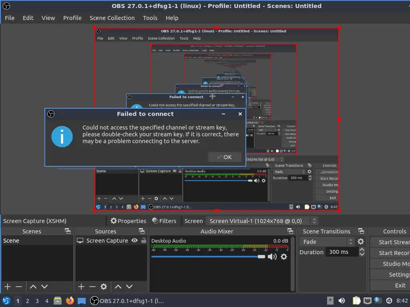Open source Properties

pos(128,221)
